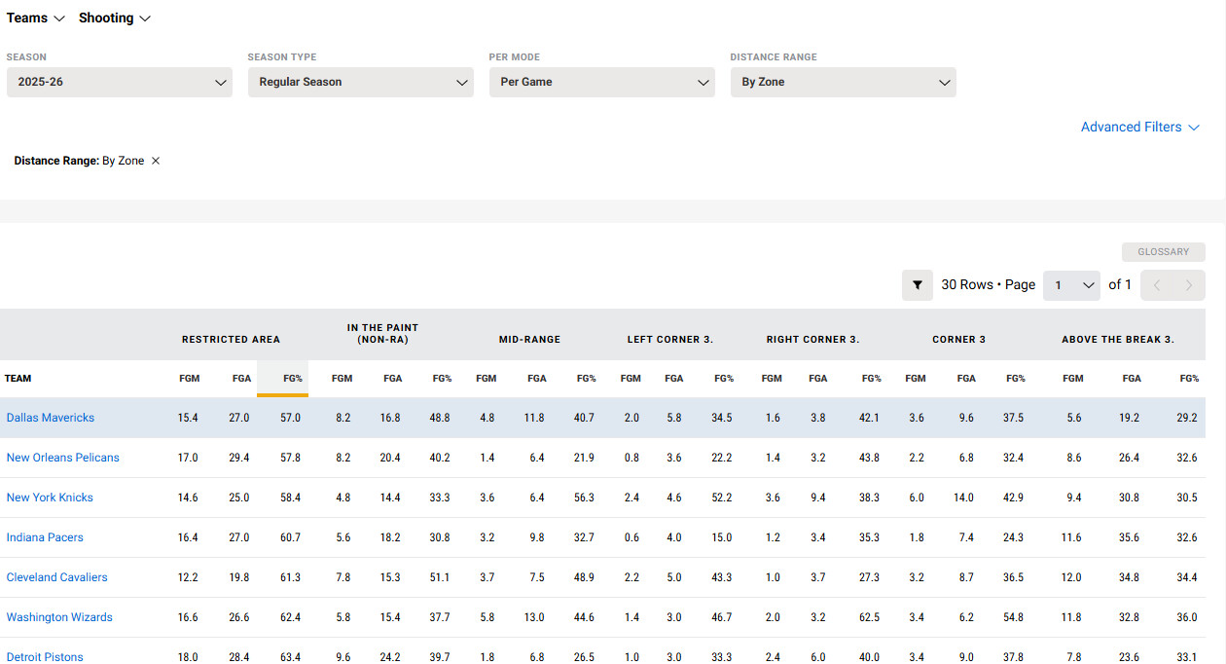Open the Dallas Mavericks team link

51,418
